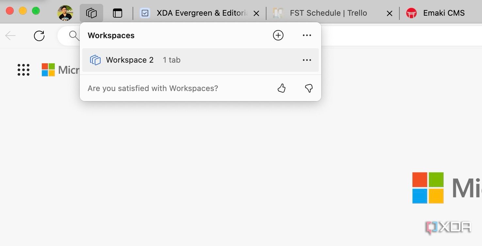Give thumbs up feedback for Workspaces
482x246 pixels.
click(281, 88)
